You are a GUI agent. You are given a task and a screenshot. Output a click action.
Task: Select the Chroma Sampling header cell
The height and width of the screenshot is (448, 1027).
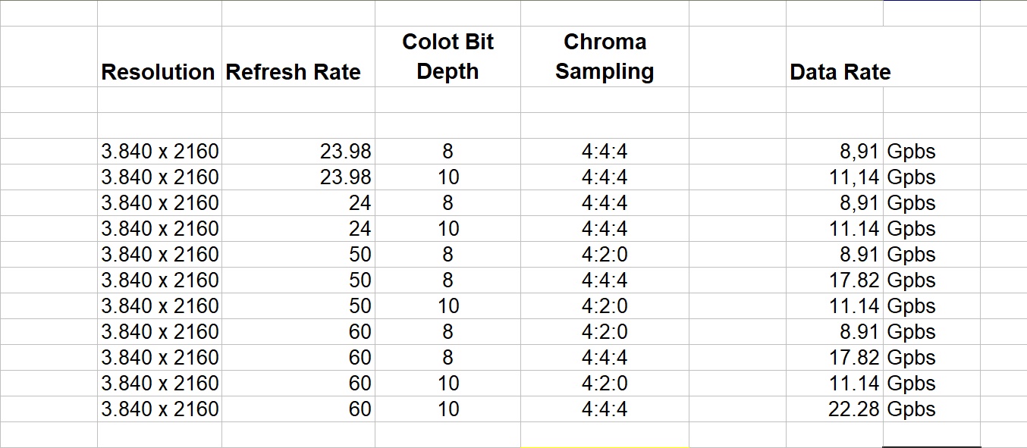[x=605, y=57]
